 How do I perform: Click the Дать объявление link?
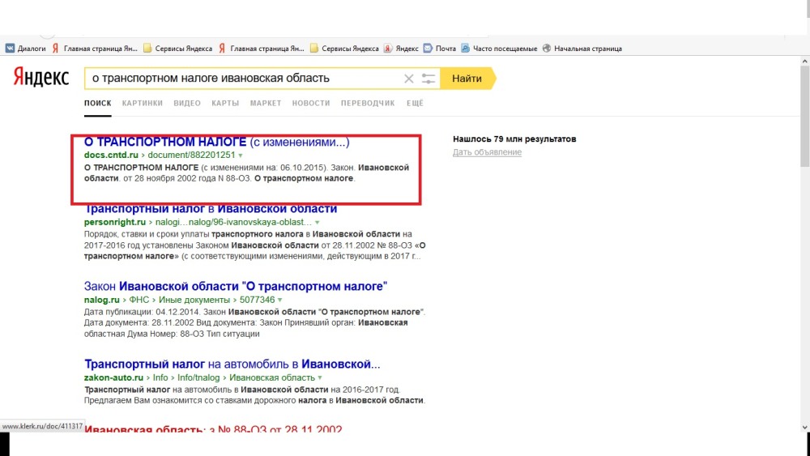click(487, 152)
